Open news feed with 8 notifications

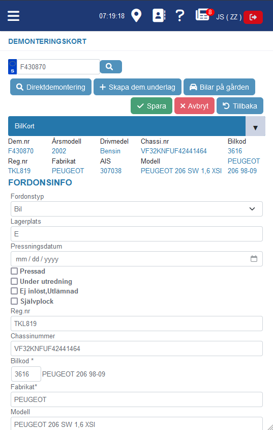click(x=203, y=15)
